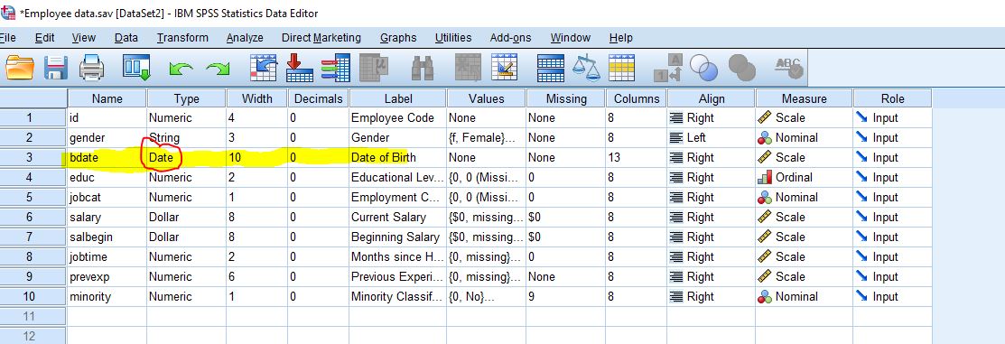Open the Measure 'Ordinal' cell for educ
Viewport: 1005px width, 344px height.
[804, 178]
